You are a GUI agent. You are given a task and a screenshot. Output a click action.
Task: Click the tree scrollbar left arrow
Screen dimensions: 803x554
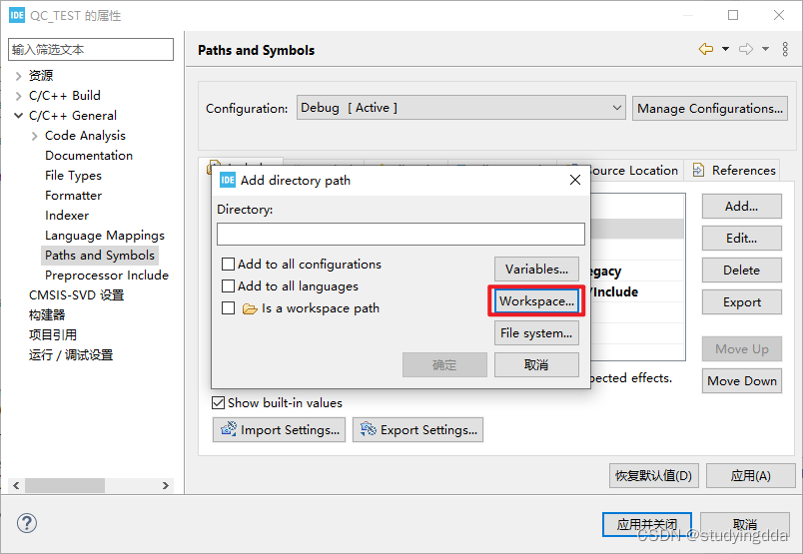(x=16, y=485)
